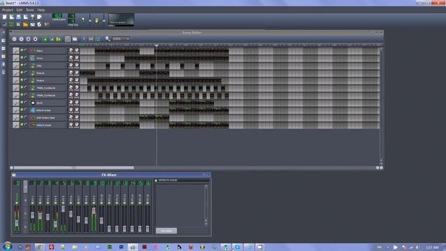Viewport: 446px width, 251px height.
Task: Open the Tools menu
Action: 30,10
